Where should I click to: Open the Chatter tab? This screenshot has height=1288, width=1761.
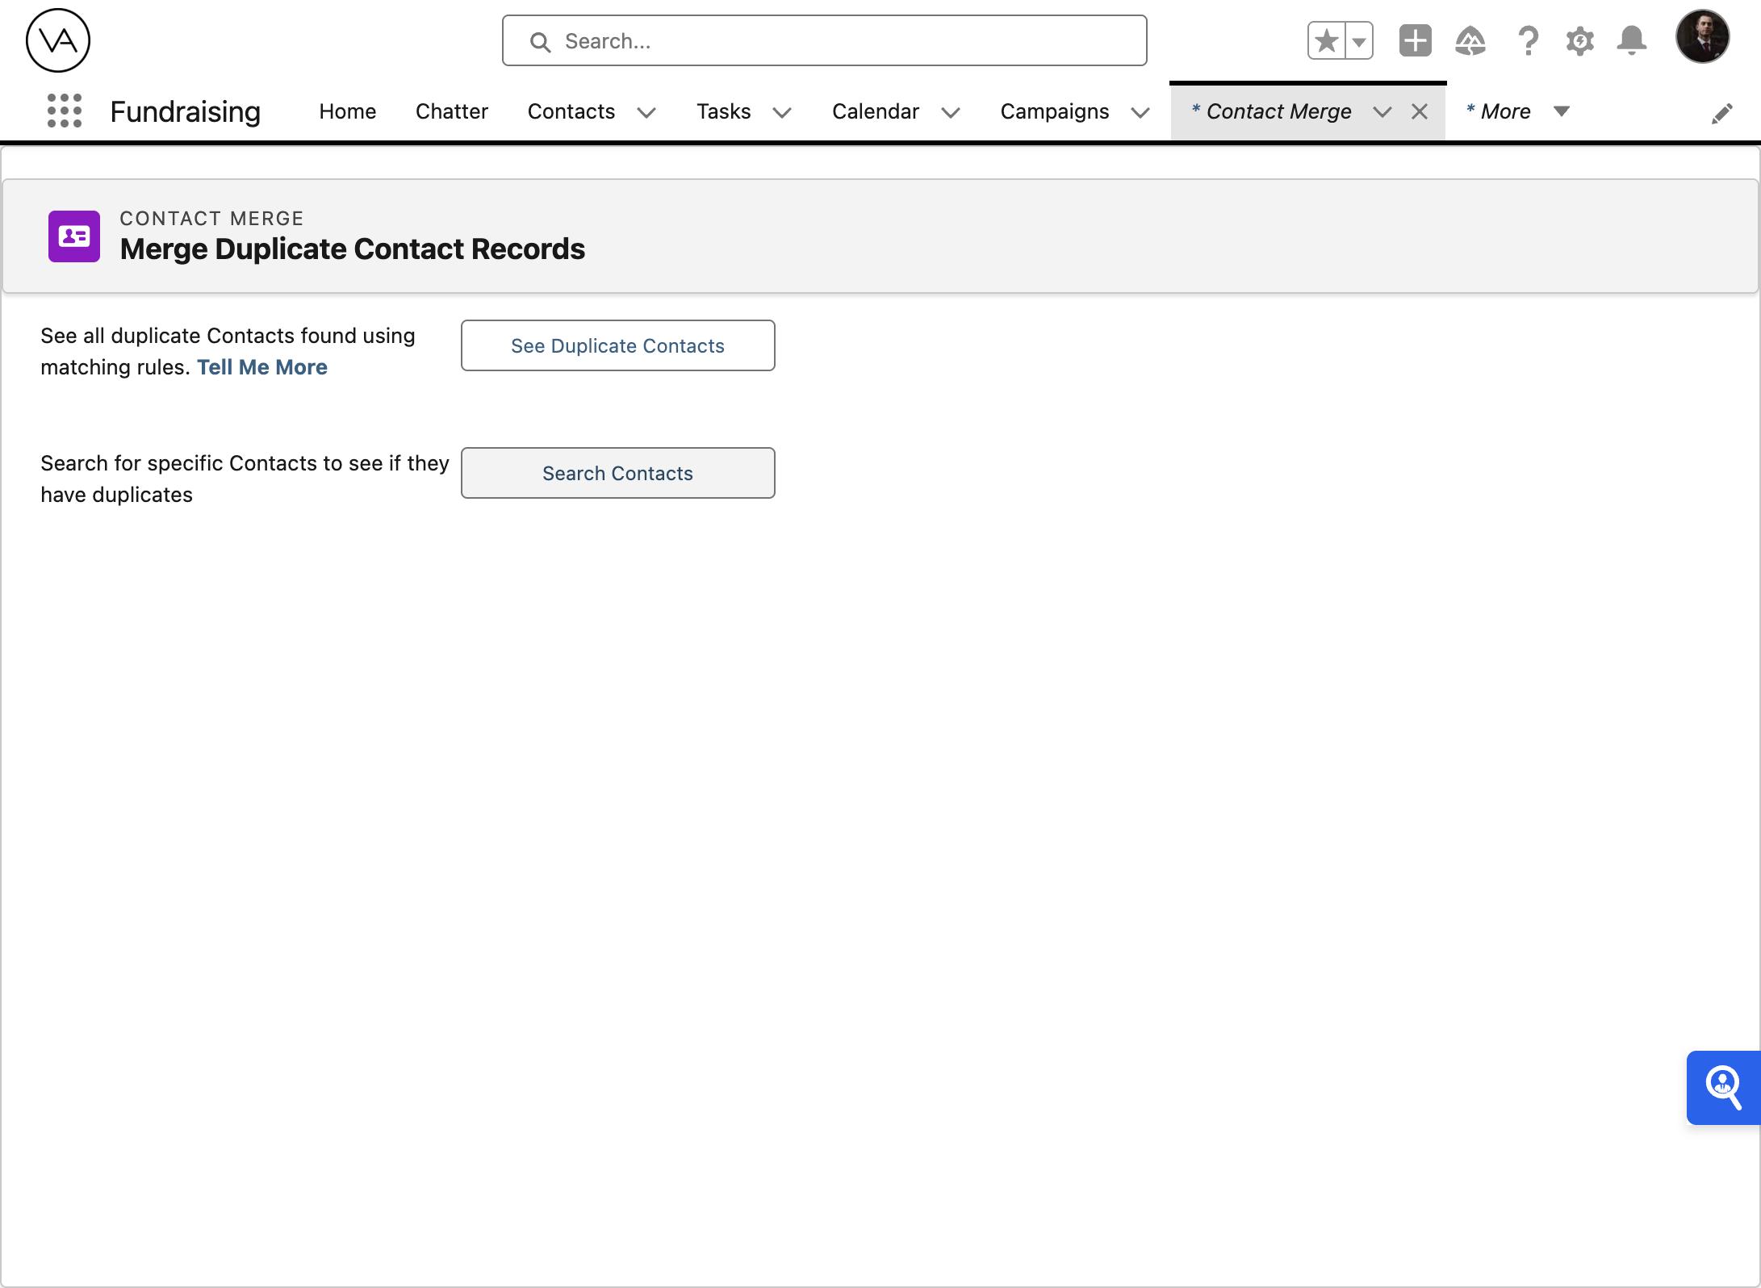[x=452, y=111]
